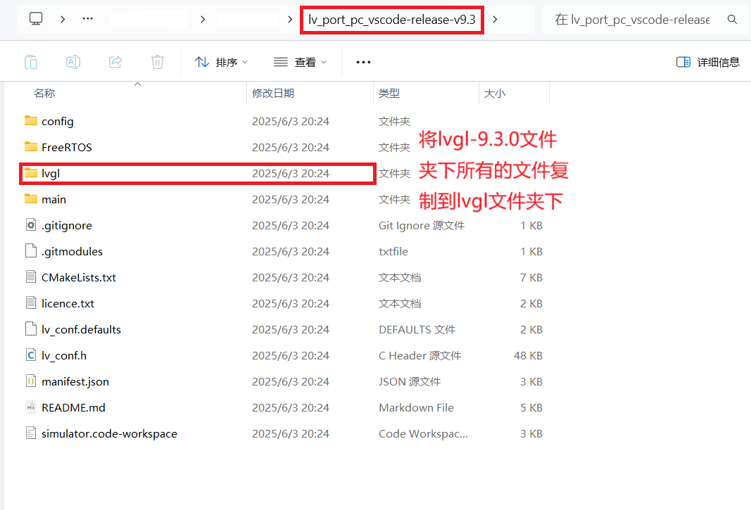This screenshot has width=751, height=510.
Task: Click the lv_port_pc_vscode-release-v9.3 breadcrumb item
Action: point(391,20)
